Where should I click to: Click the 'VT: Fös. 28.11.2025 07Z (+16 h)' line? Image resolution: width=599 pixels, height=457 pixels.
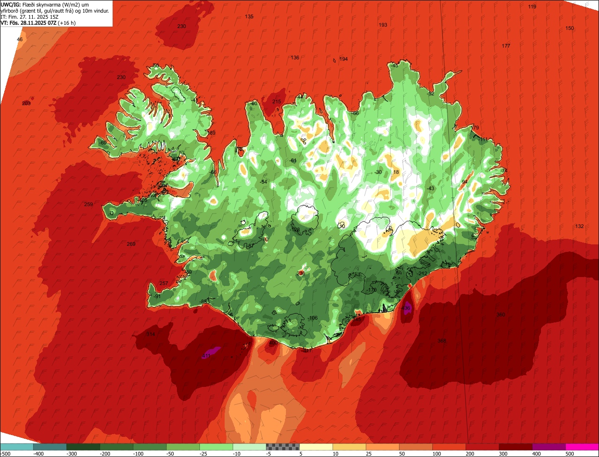38,22
